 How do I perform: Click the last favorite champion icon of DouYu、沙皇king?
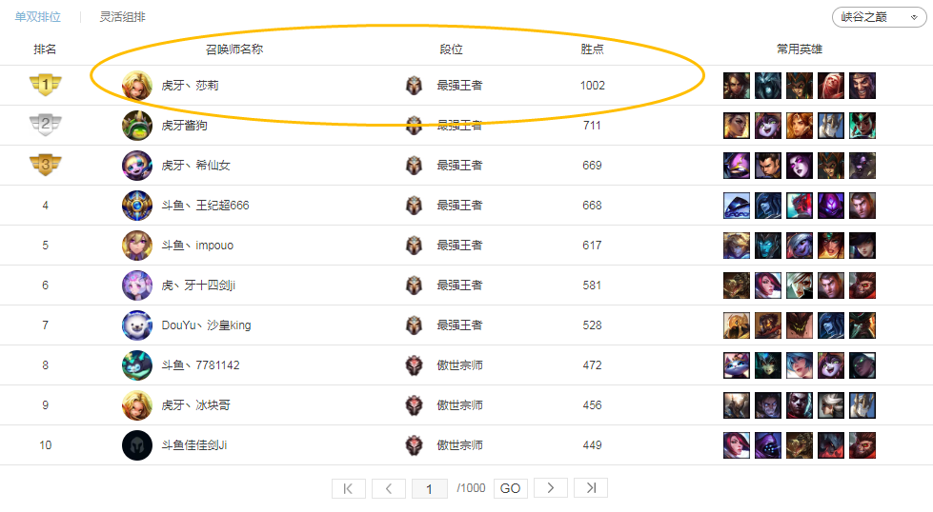click(862, 325)
